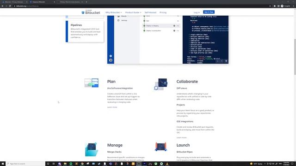This screenshot has width=296, height=166.
Task: Click the weather widget in the taskbar
Action: point(256,164)
